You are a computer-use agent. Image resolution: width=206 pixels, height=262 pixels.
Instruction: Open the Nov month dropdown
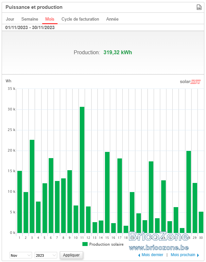point(21,255)
